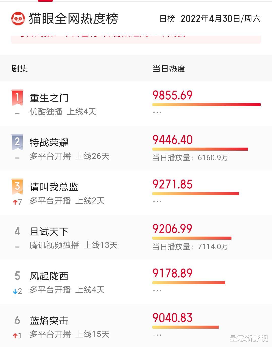Click the red rank 1 badge
This screenshot has height=347, width=272.
point(17,98)
